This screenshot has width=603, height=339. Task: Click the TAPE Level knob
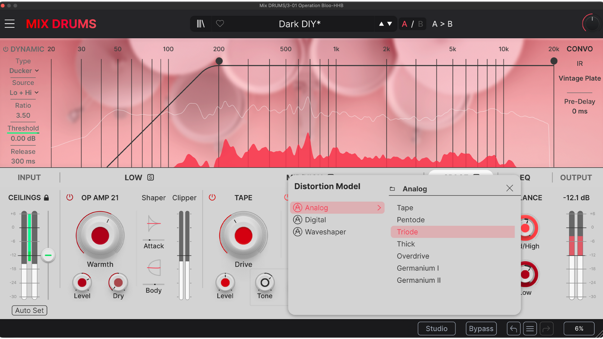click(225, 282)
